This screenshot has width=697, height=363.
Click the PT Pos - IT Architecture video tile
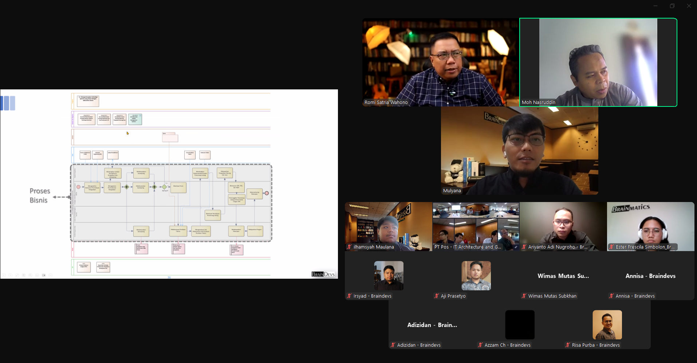pyautogui.click(x=476, y=226)
